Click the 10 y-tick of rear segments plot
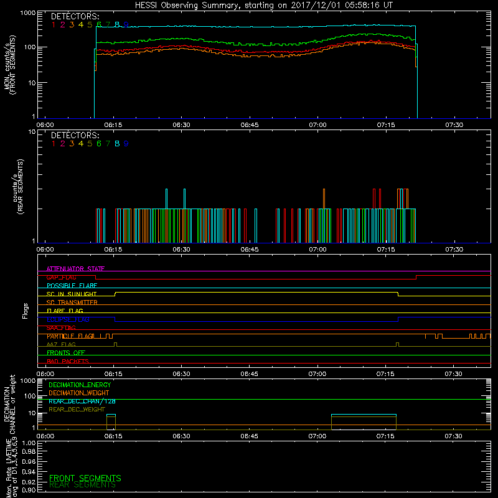This screenshot has width=498, height=498. coord(32,131)
